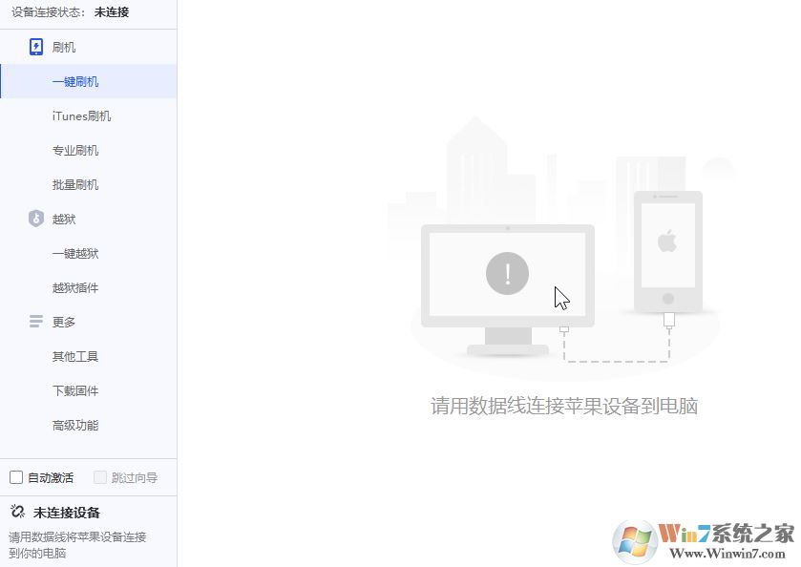
Task: Collapse the 更多 section
Action: tap(62, 322)
